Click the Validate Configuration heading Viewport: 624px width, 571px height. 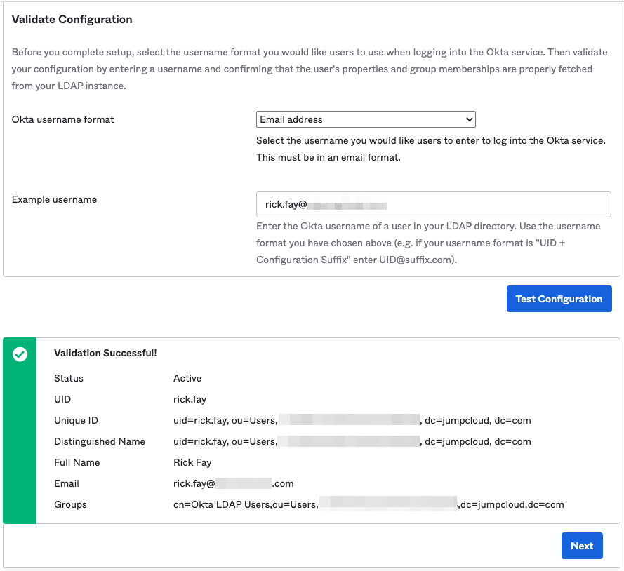pyautogui.click(x=72, y=20)
